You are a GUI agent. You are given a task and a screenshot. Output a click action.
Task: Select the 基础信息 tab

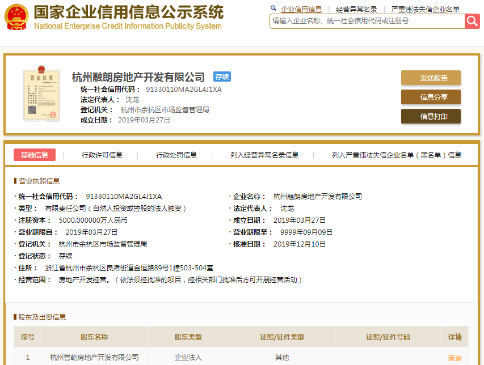click(x=35, y=155)
